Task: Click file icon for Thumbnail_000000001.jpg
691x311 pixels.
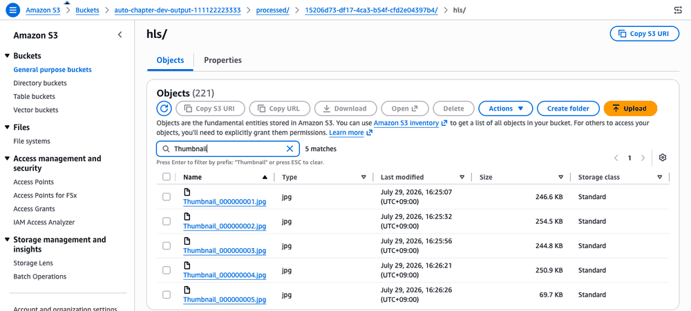Action: pos(187,192)
